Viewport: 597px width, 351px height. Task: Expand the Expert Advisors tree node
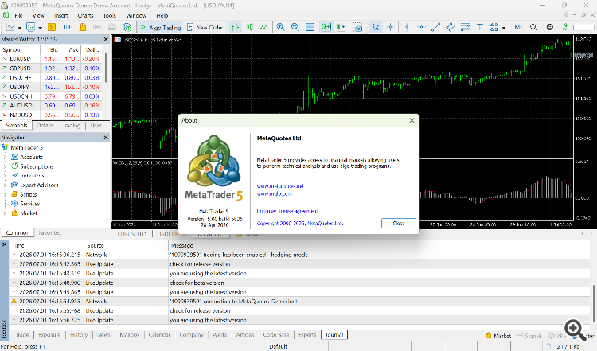(x=5, y=185)
